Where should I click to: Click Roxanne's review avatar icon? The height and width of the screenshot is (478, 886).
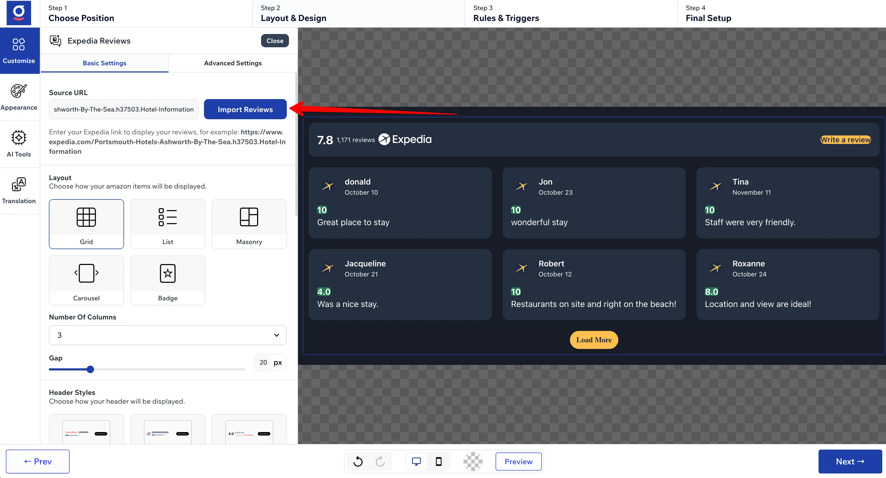tap(715, 268)
